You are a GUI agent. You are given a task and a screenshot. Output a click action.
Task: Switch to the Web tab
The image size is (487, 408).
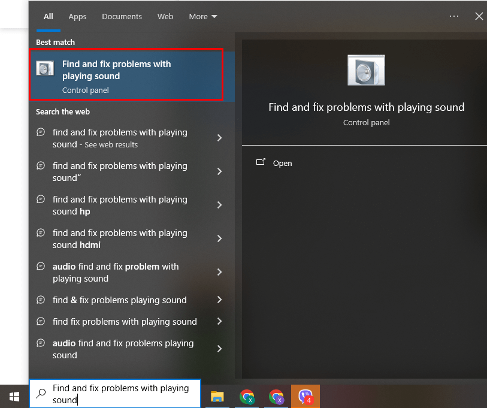click(165, 16)
